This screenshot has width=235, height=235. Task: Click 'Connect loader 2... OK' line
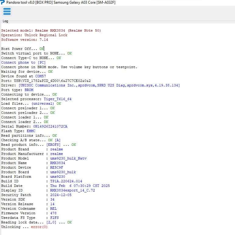25,122
